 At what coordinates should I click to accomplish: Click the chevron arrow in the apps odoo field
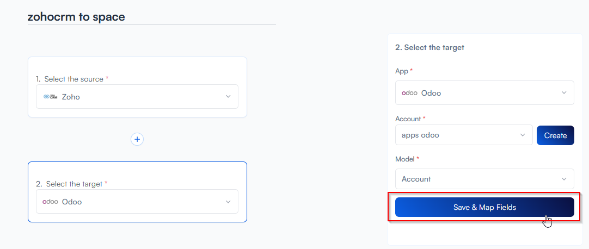(x=523, y=135)
